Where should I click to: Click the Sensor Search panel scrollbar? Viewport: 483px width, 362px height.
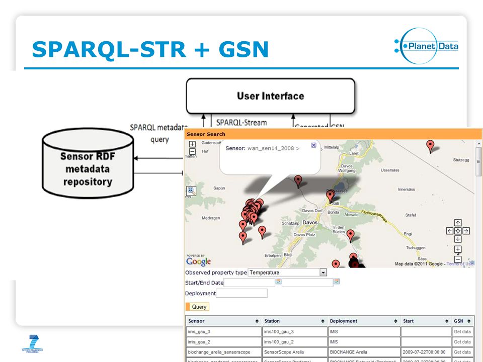tap(478, 161)
